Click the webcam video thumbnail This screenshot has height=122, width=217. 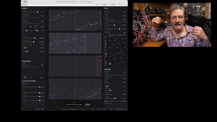coord(172,25)
